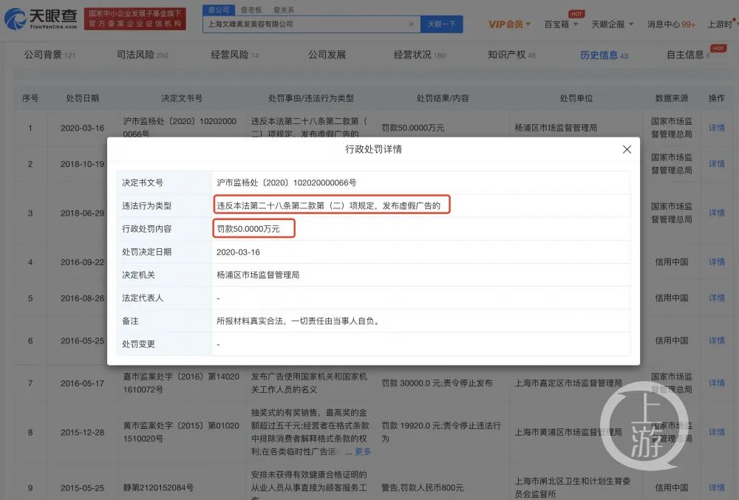Open 详情 for row 4 dated 2016-09-22
The image size is (739, 500).
click(716, 261)
